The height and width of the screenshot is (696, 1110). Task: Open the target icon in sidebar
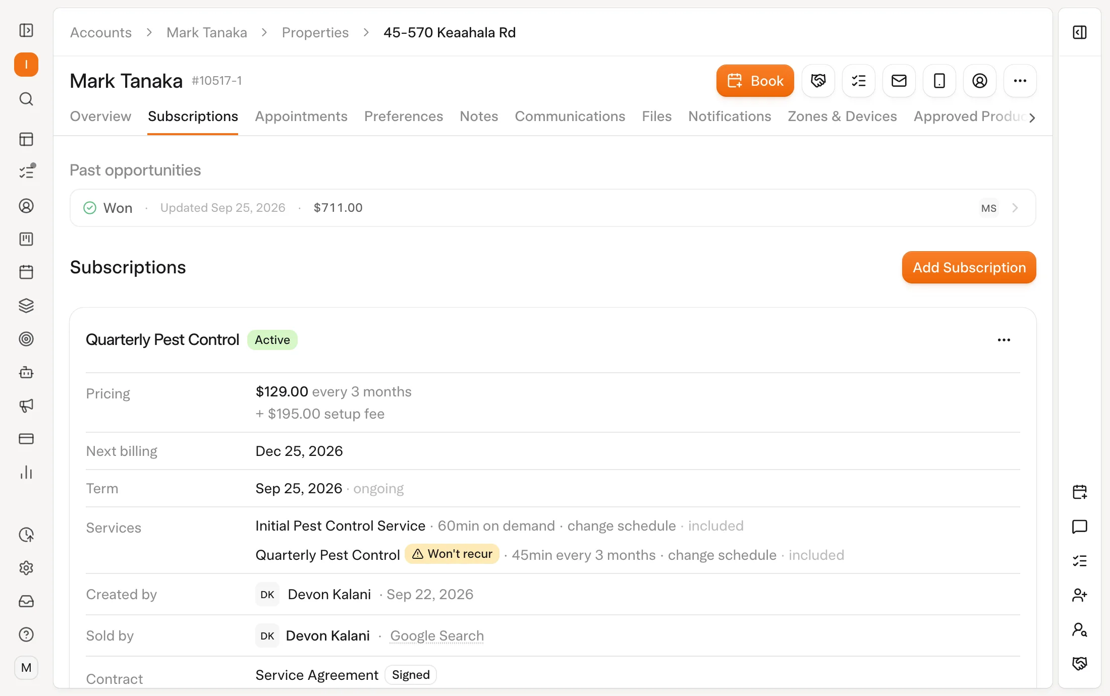(26, 339)
